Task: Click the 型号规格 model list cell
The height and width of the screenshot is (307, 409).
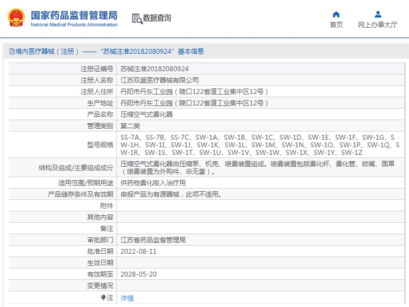Action: pyautogui.click(x=261, y=145)
